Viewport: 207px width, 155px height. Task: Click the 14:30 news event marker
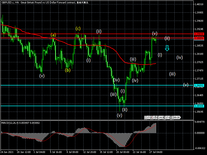[x=161, y=118]
